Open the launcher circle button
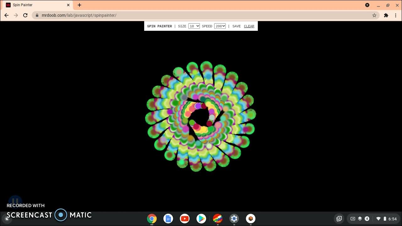 7,219
